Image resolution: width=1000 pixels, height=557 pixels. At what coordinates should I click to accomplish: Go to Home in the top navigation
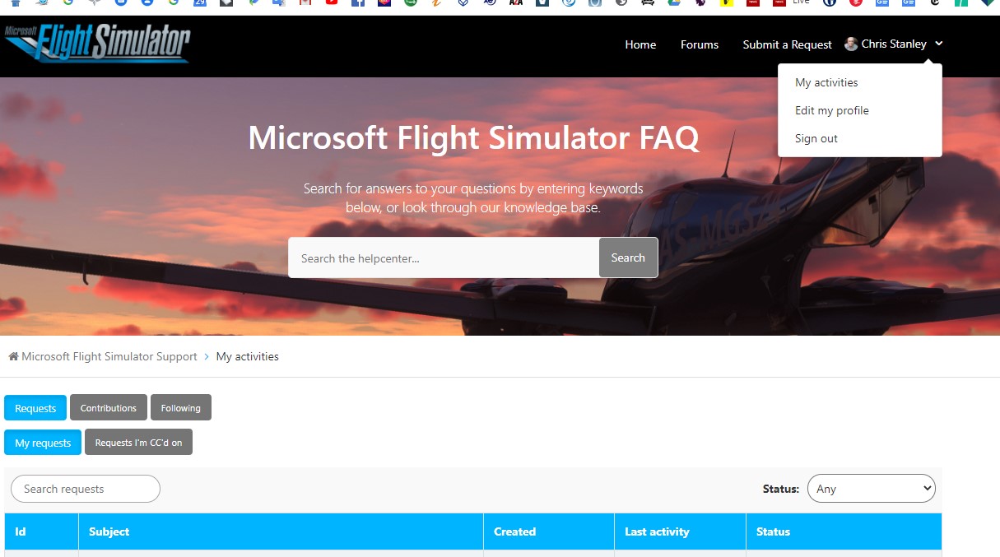(x=640, y=44)
